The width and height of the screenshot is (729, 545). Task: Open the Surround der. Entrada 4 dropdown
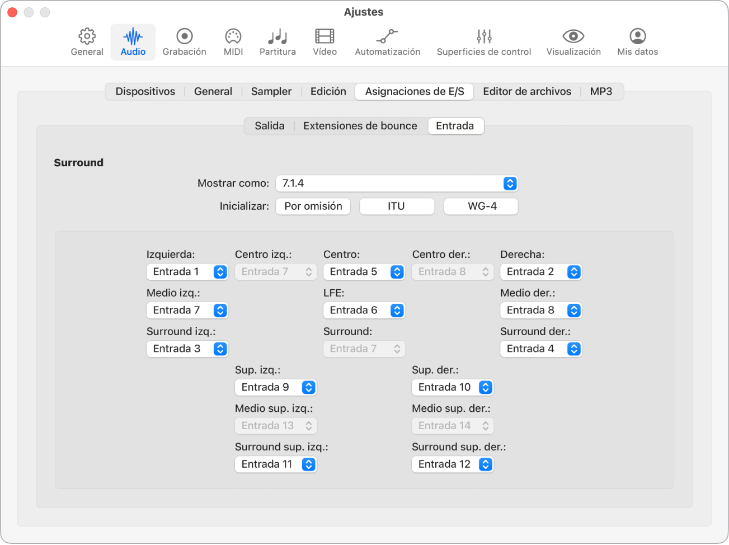541,349
